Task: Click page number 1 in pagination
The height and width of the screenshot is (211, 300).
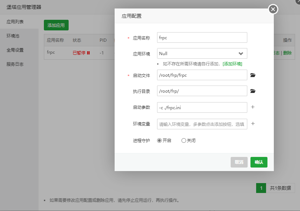Action: click(x=261, y=188)
